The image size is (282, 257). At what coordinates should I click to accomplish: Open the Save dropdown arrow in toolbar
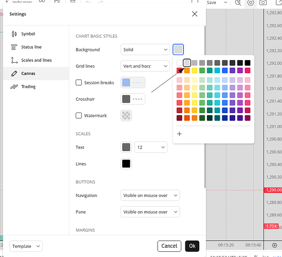pyautogui.click(x=225, y=3)
